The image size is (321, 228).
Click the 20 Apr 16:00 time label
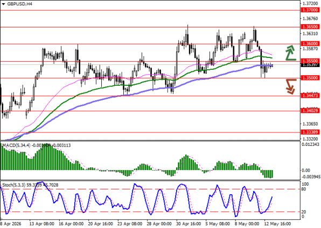tap(101, 224)
